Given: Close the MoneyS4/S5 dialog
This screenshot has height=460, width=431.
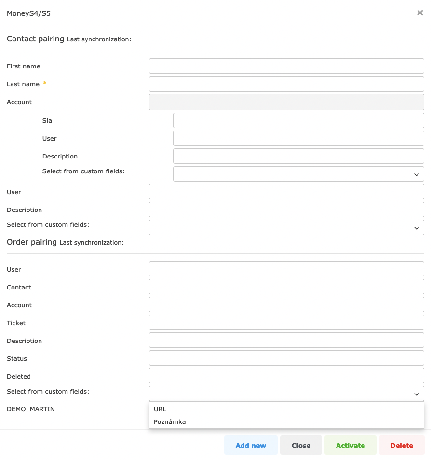Looking at the screenshot, I should click(419, 13).
